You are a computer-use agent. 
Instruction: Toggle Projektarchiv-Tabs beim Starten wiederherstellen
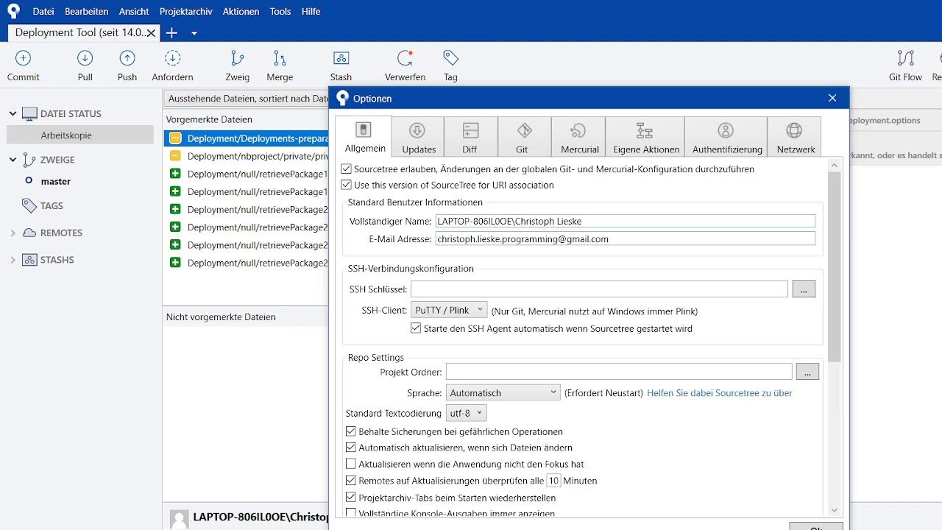(350, 498)
